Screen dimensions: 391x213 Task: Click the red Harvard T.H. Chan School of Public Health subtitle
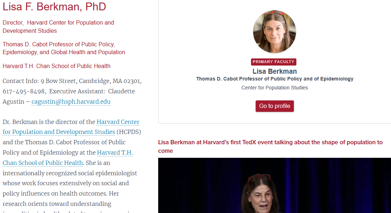(x=56, y=66)
